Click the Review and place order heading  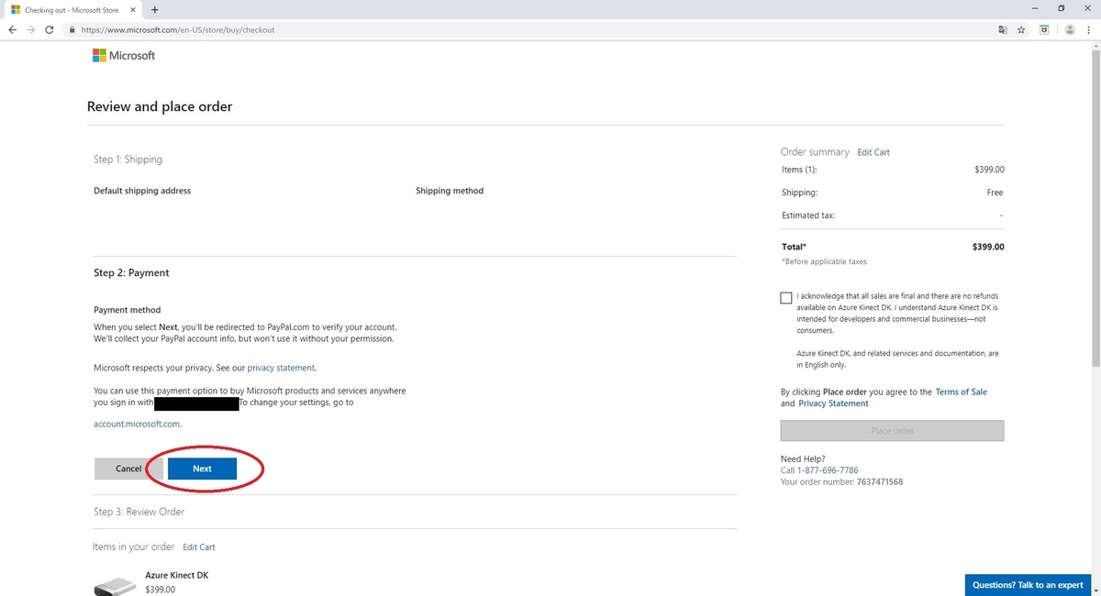click(x=160, y=106)
